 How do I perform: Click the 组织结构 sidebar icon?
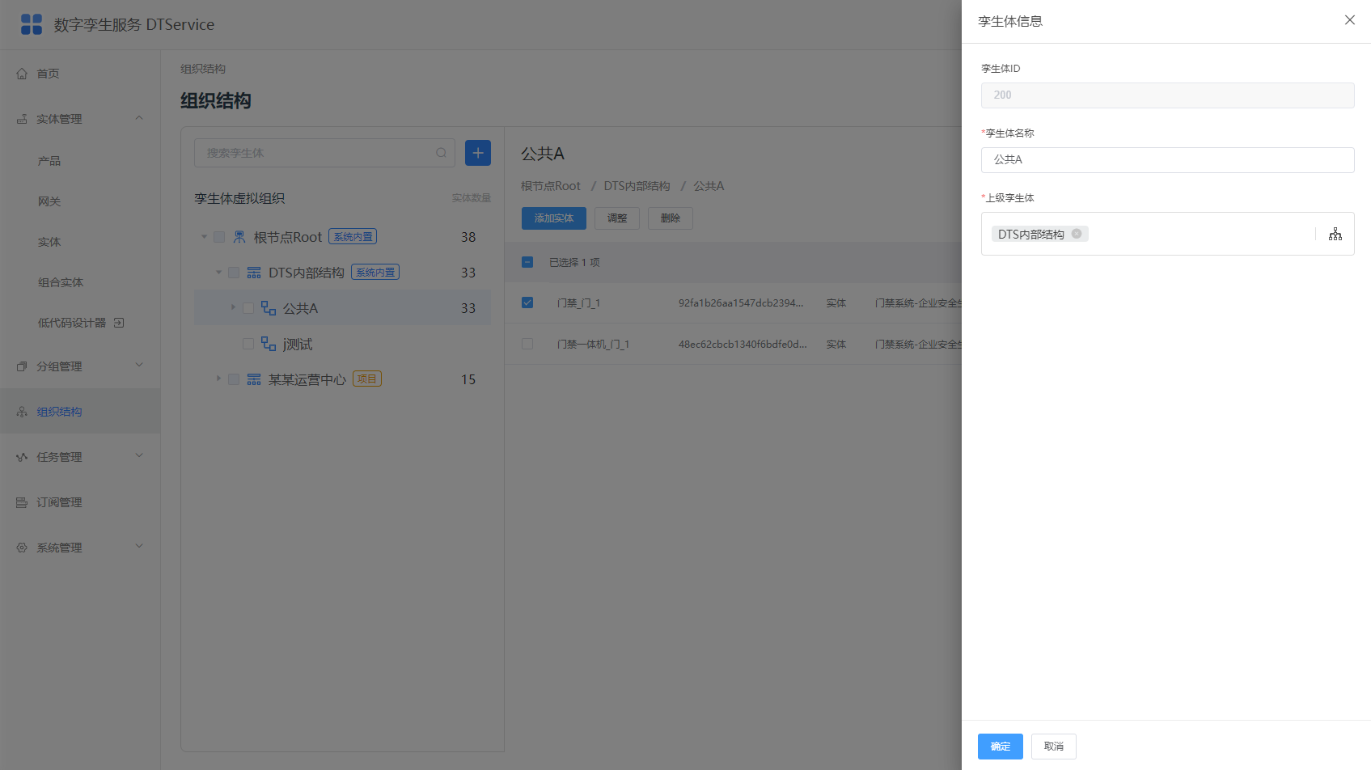pyautogui.click(x=22, y=412)
